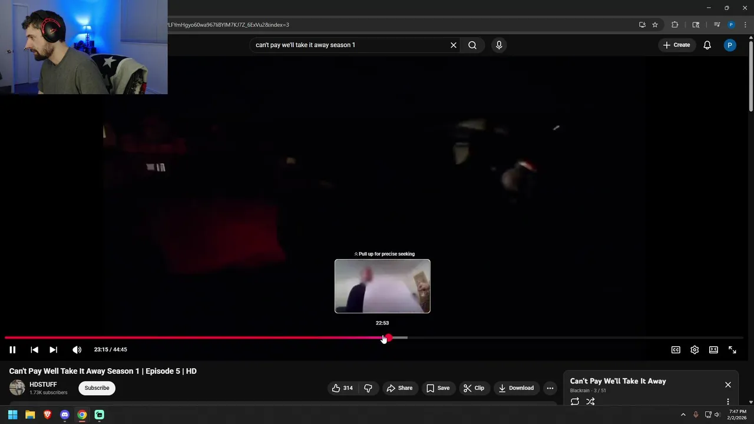Viewport: 754px width, 424px height.
Task: Open more actions ellipsis menu
Action: 550,388
